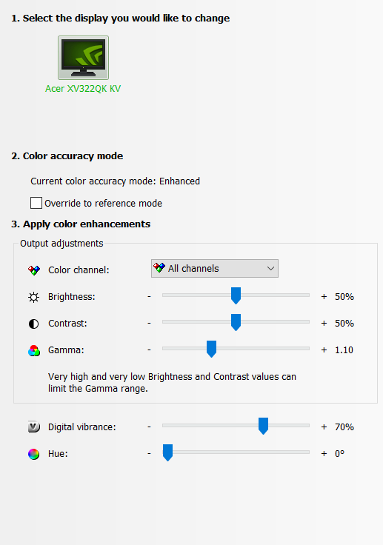The width and height of the screenshot is (383, 545).
Task: Click the Contrast slider handle
Action: click(x=236, y=322)
